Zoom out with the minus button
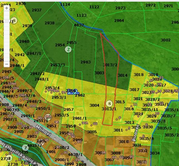 pos(7,64)
